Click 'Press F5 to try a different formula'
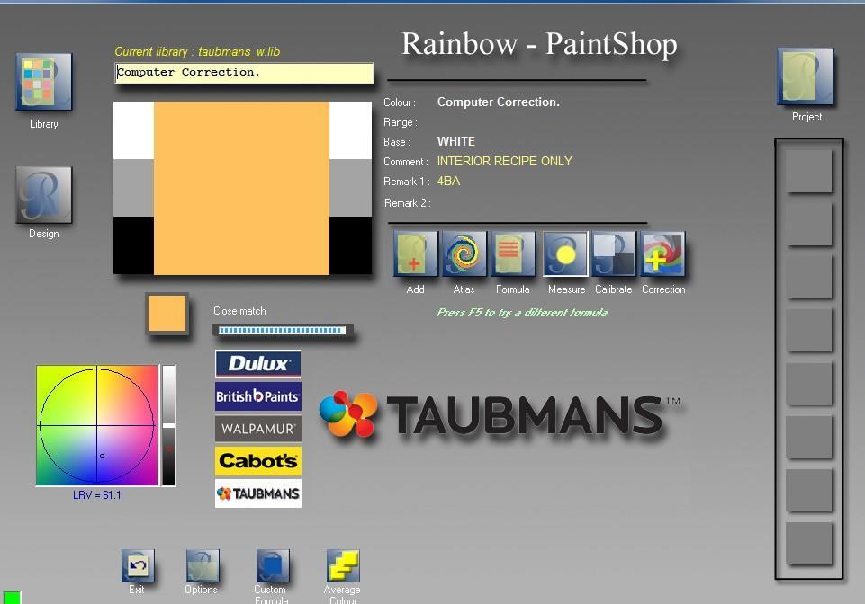Image resolution: width=865 pixels, height=604 pixels. pyautogui.click(x=522, y=313)
